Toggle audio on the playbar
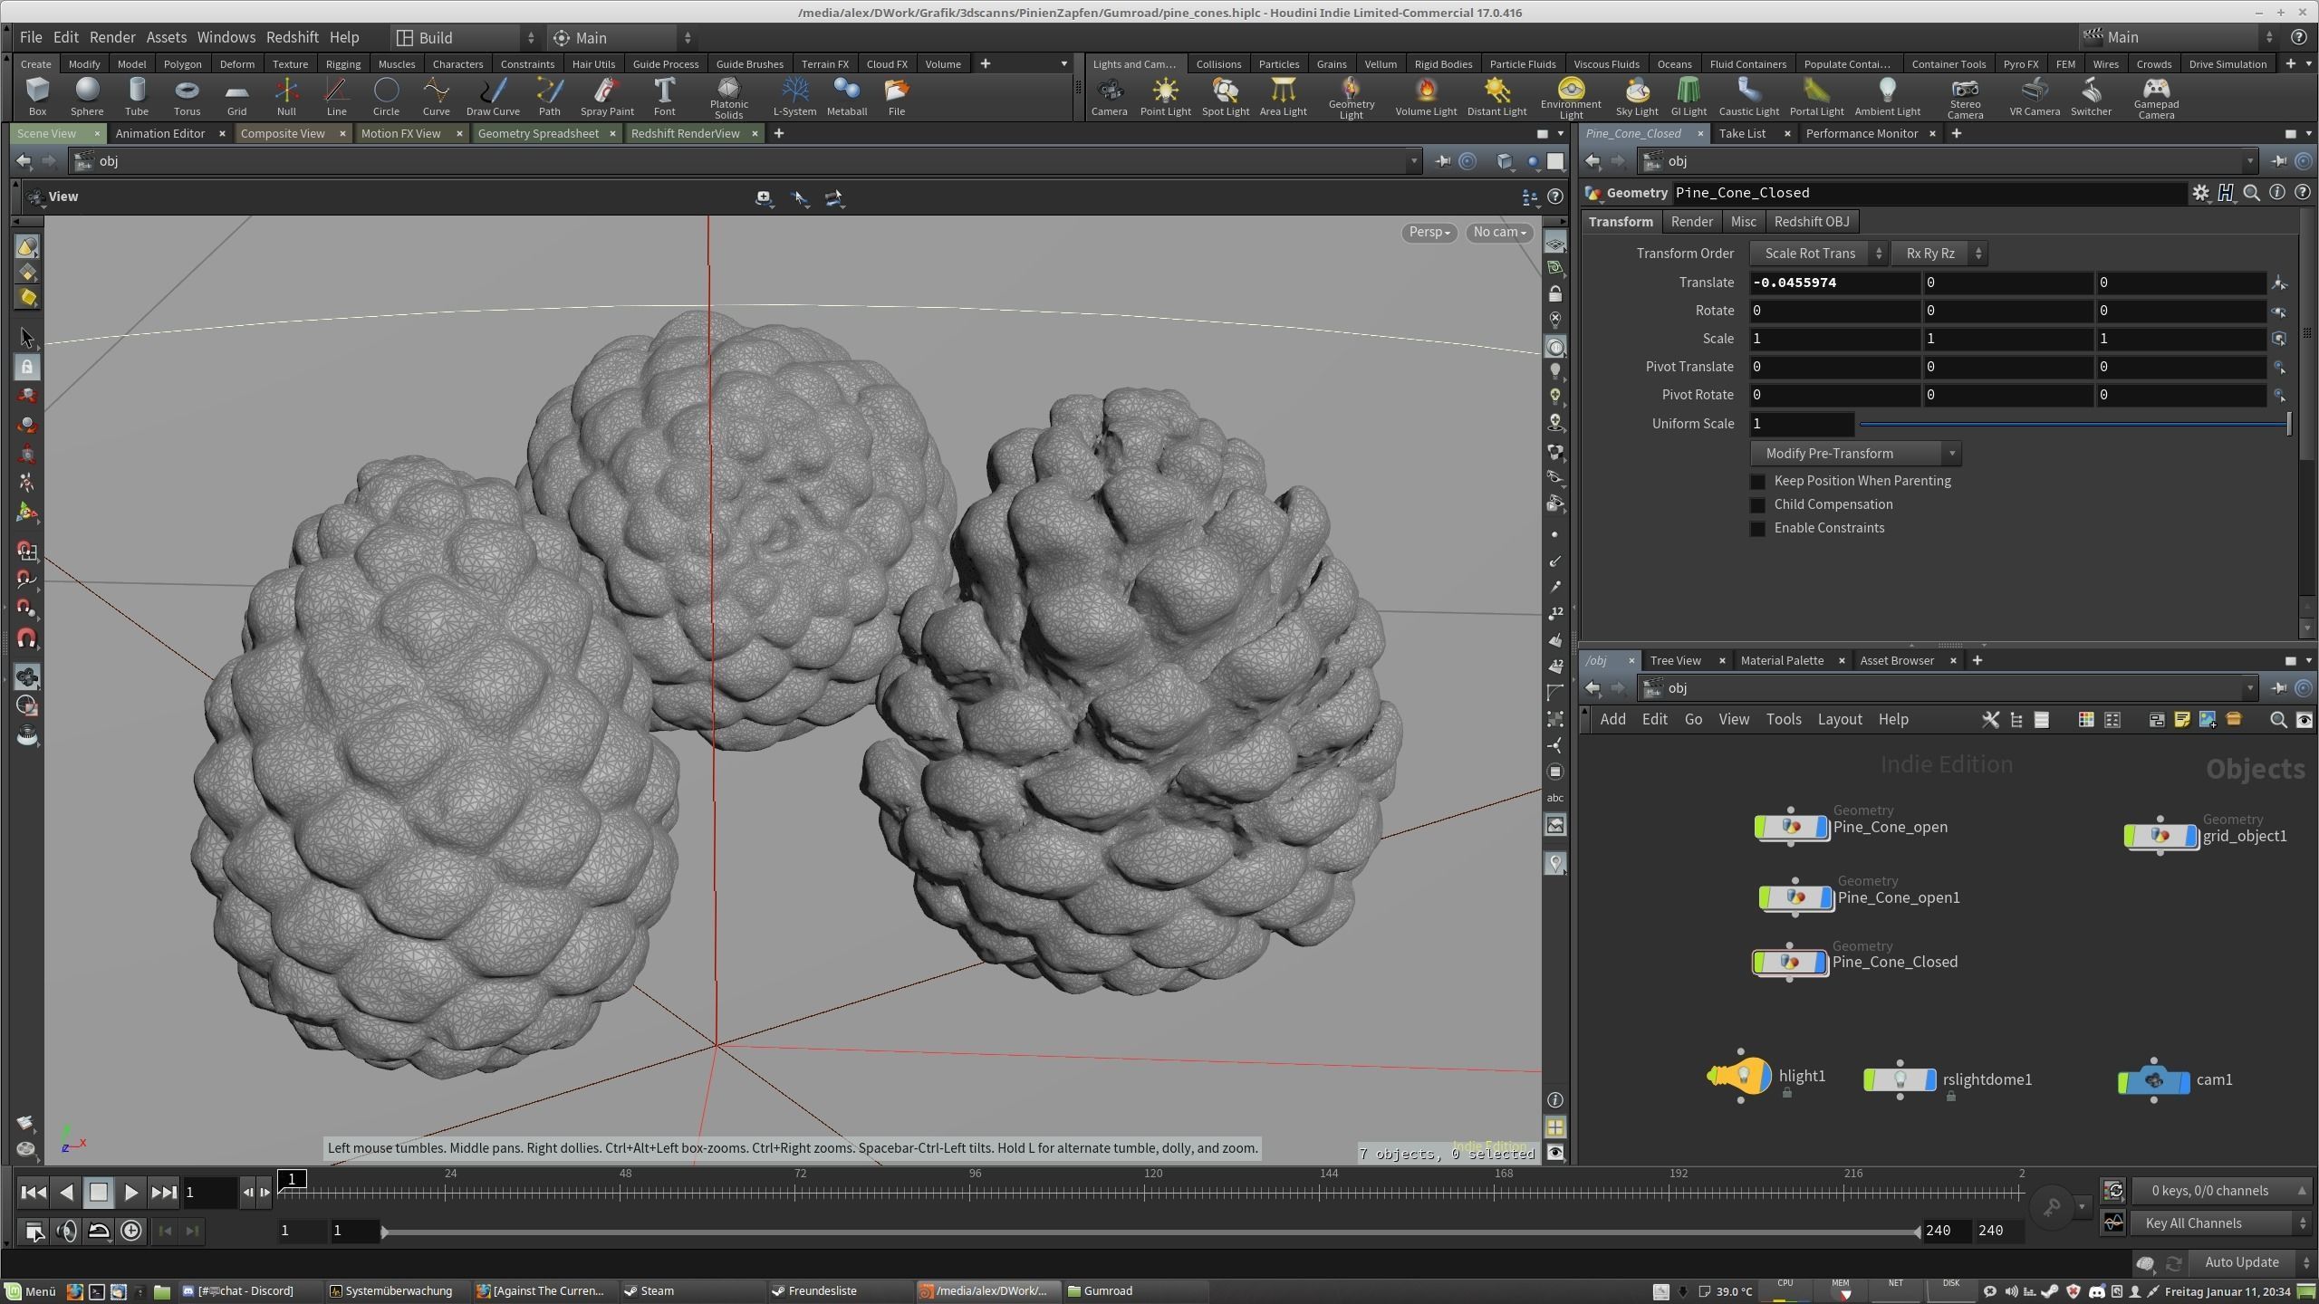 (x=66, y=1231)
